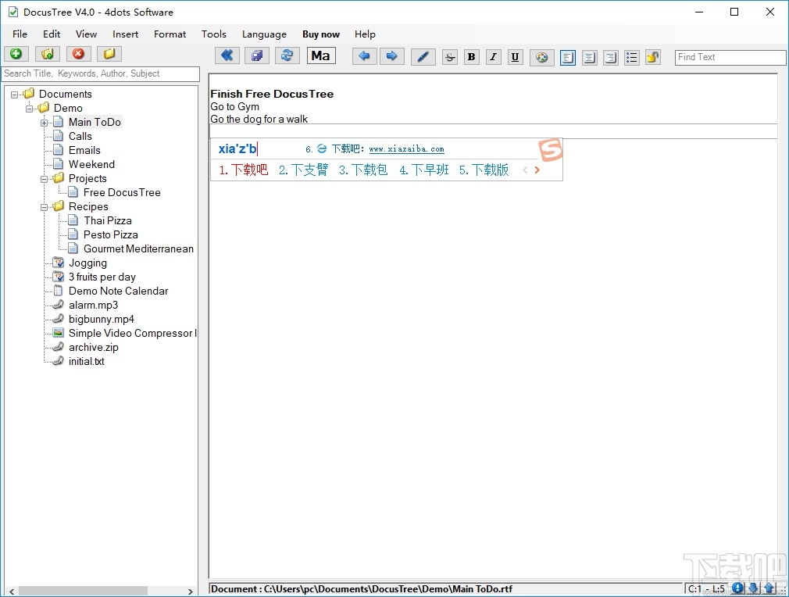Screen dimensions: 789x597
Task: Open the color palette icon
Action: (541, 57)
